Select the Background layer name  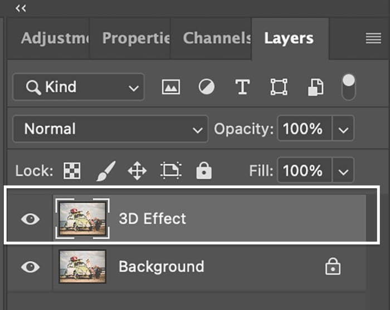[161, 267]
